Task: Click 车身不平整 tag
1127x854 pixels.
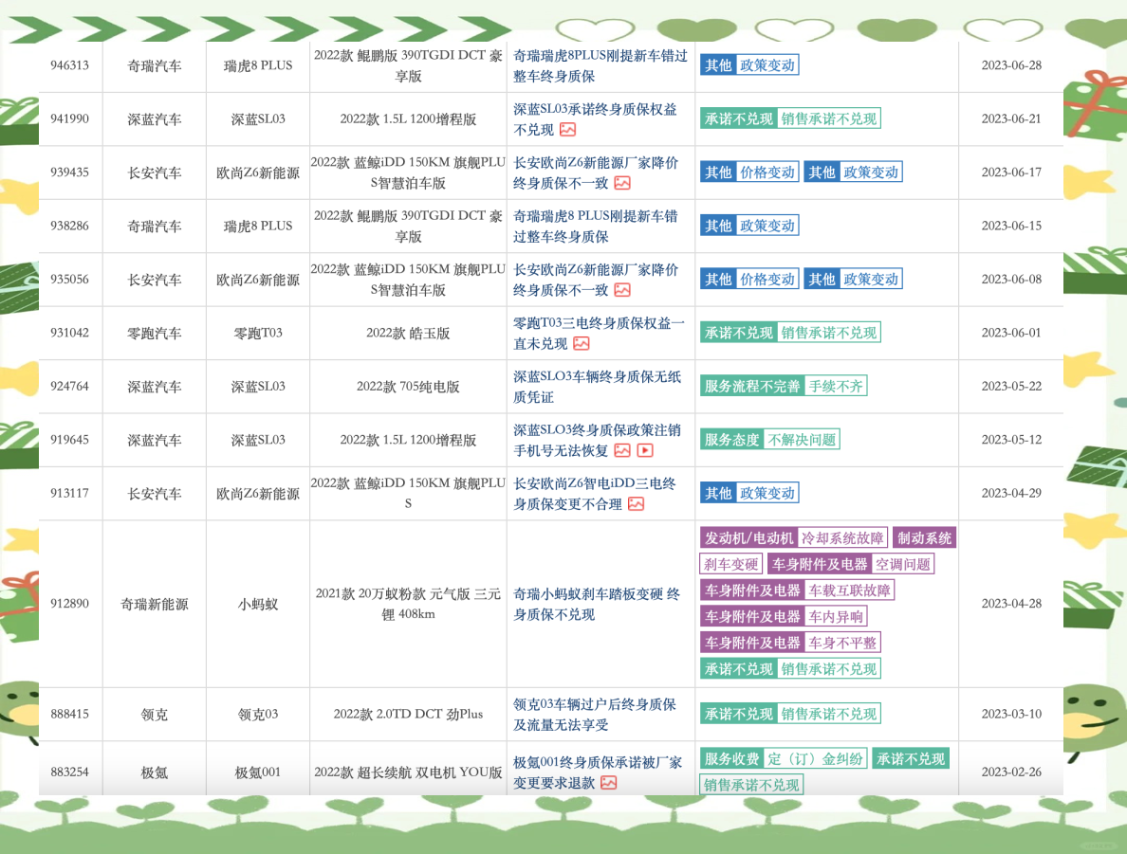Action: pyautogui.click(x=842, y=643)
